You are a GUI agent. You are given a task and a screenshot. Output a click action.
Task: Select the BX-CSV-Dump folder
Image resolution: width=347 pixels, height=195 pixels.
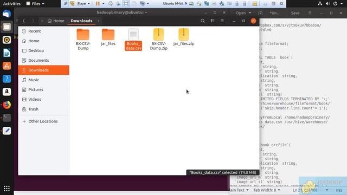pos(83,40)
